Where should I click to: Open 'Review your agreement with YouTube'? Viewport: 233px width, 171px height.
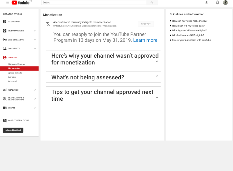tap(192, 40)
